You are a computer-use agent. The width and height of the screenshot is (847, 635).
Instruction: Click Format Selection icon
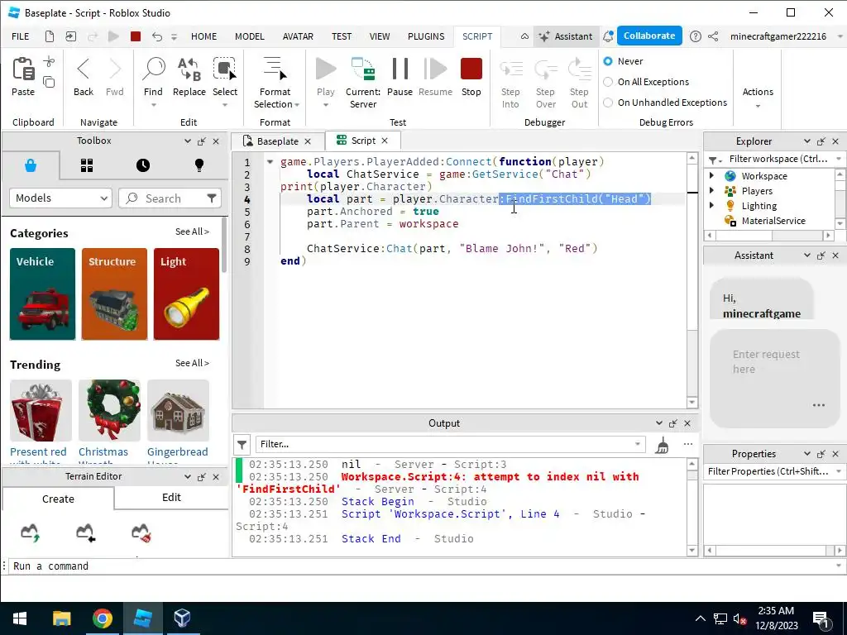coord(275,69)
